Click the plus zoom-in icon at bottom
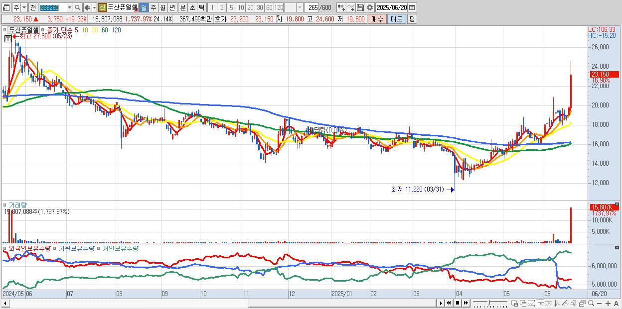This screenshot has width=622, height=309. coord(608,304)
